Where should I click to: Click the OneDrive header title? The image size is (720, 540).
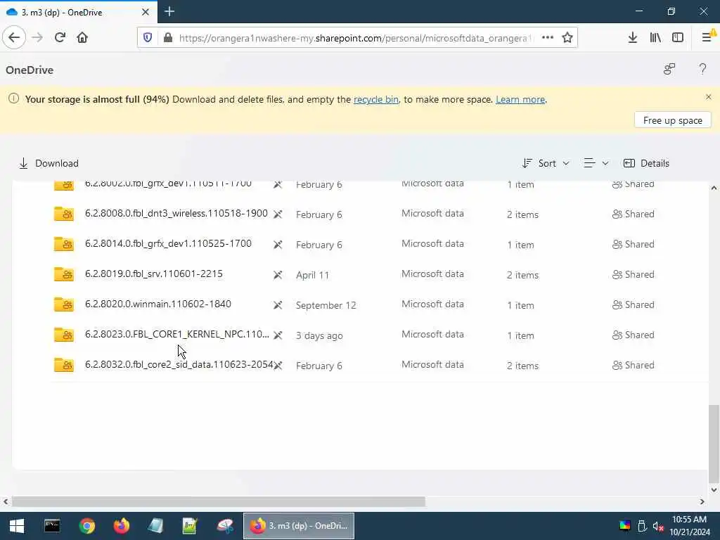tap(30, 70)
